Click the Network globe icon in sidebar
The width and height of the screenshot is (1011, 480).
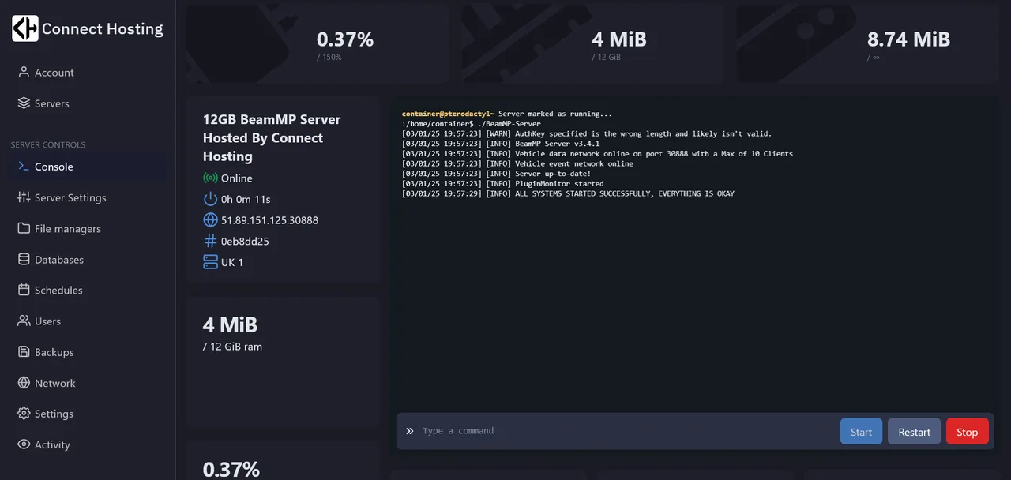[x=24, y=383]
